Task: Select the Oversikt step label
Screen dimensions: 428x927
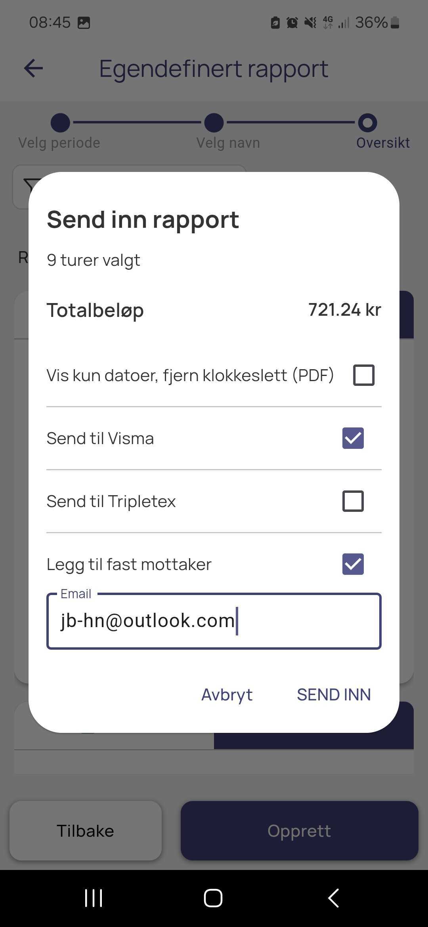Action: [383, 143]
